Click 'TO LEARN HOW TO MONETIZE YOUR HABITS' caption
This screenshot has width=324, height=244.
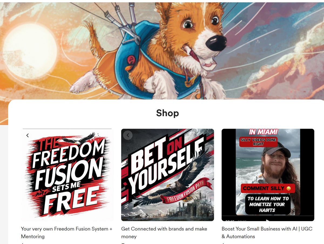(x=268, y=204)
